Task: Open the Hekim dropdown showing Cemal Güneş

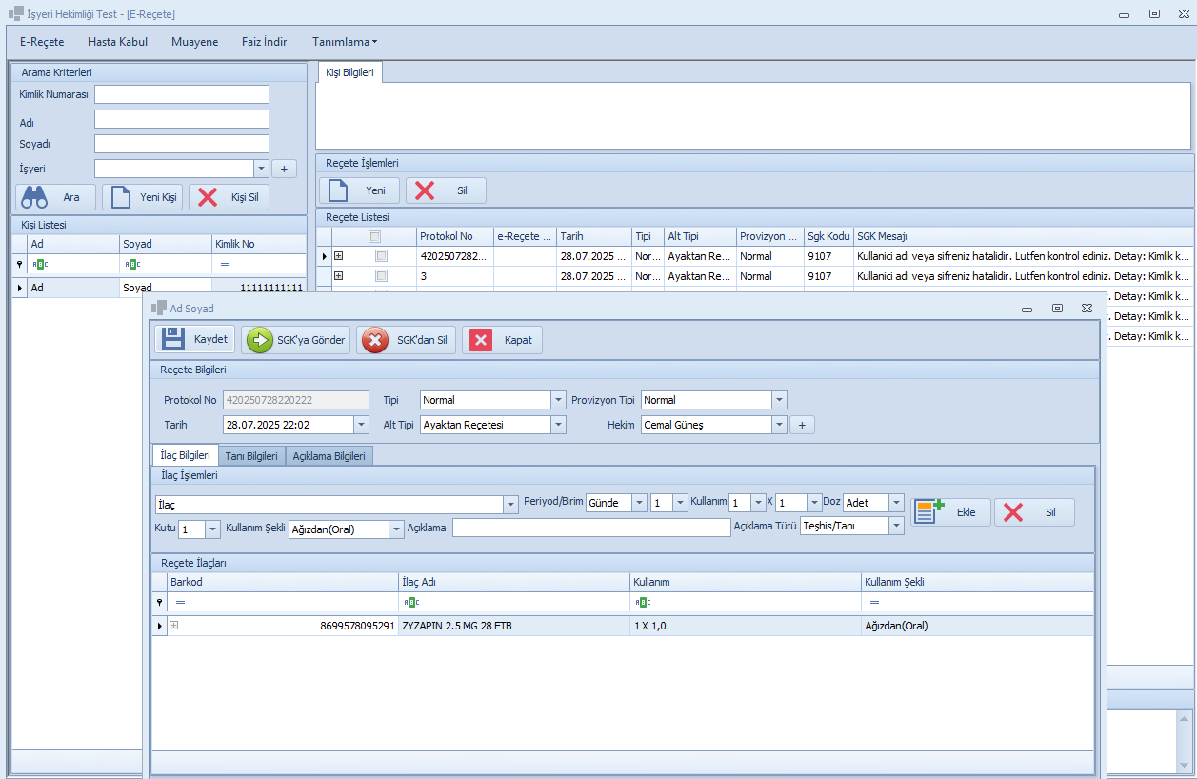Action: point(779,425)
